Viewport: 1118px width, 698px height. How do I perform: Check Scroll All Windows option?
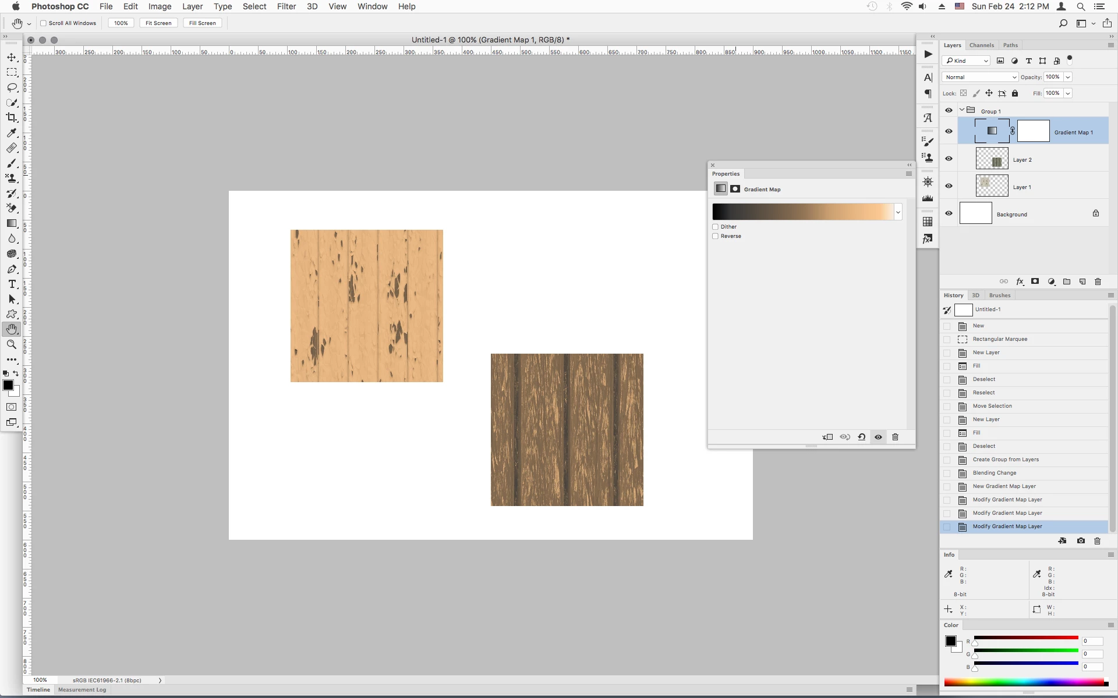(43, 23)
